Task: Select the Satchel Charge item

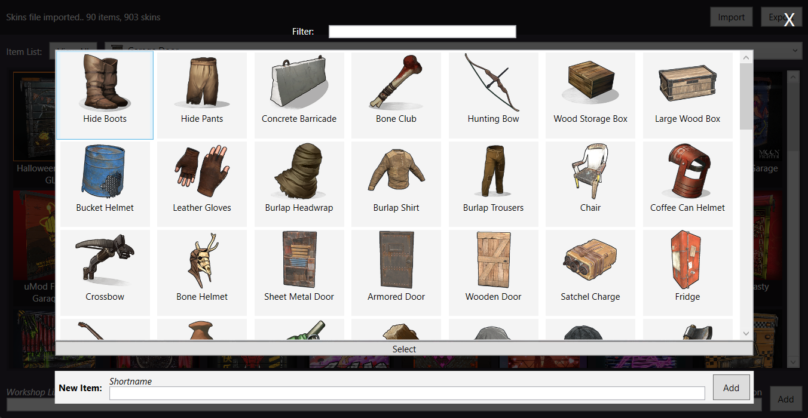Action: click(590, 273)
